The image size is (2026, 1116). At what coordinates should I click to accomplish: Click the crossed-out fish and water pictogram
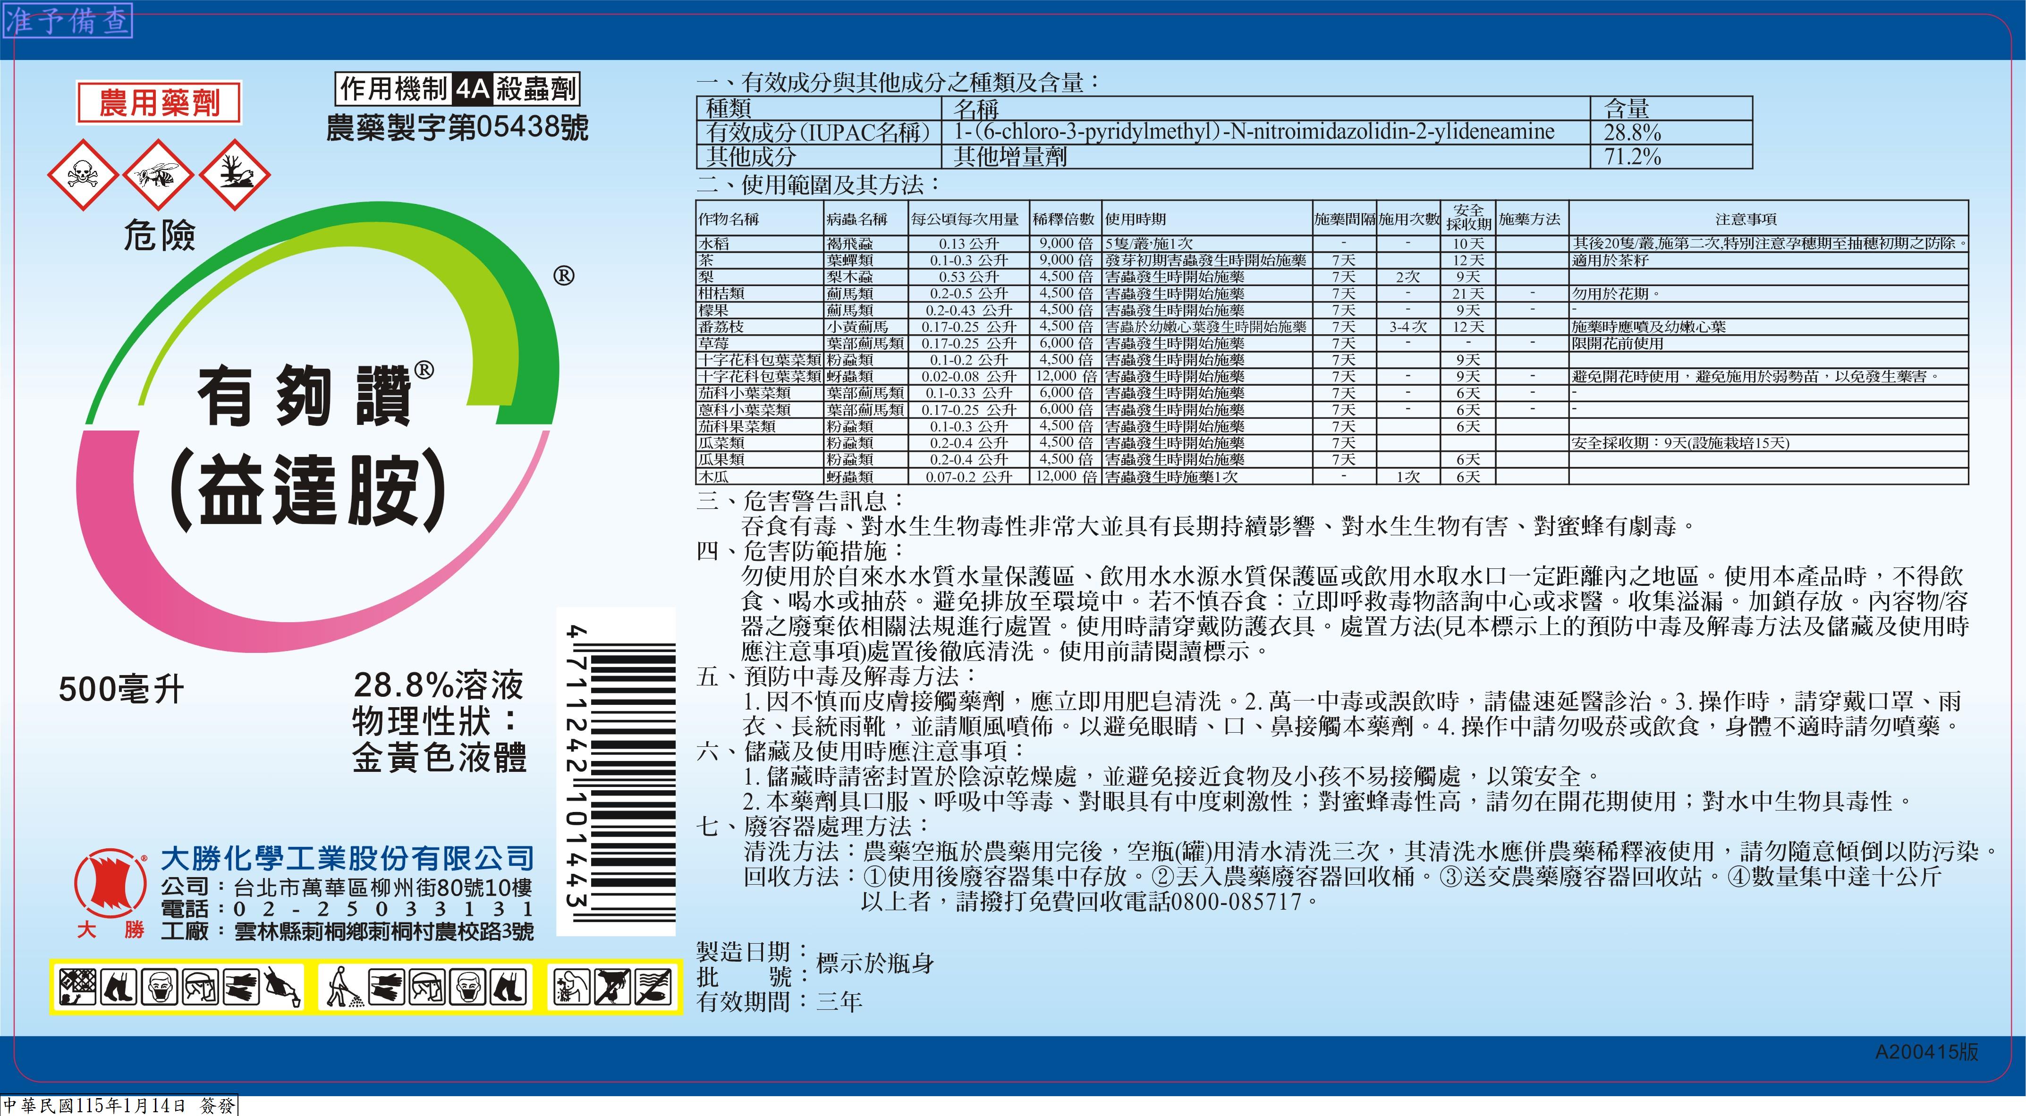tap(653, 986)
